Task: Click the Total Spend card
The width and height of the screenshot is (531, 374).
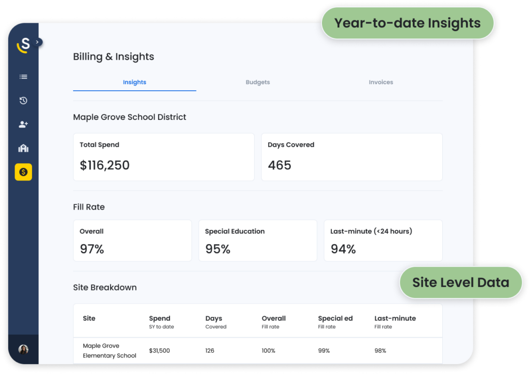Action: point(164,157)
